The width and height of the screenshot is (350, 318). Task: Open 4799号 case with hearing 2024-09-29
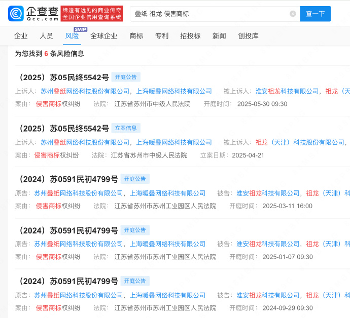click(67, 281)
